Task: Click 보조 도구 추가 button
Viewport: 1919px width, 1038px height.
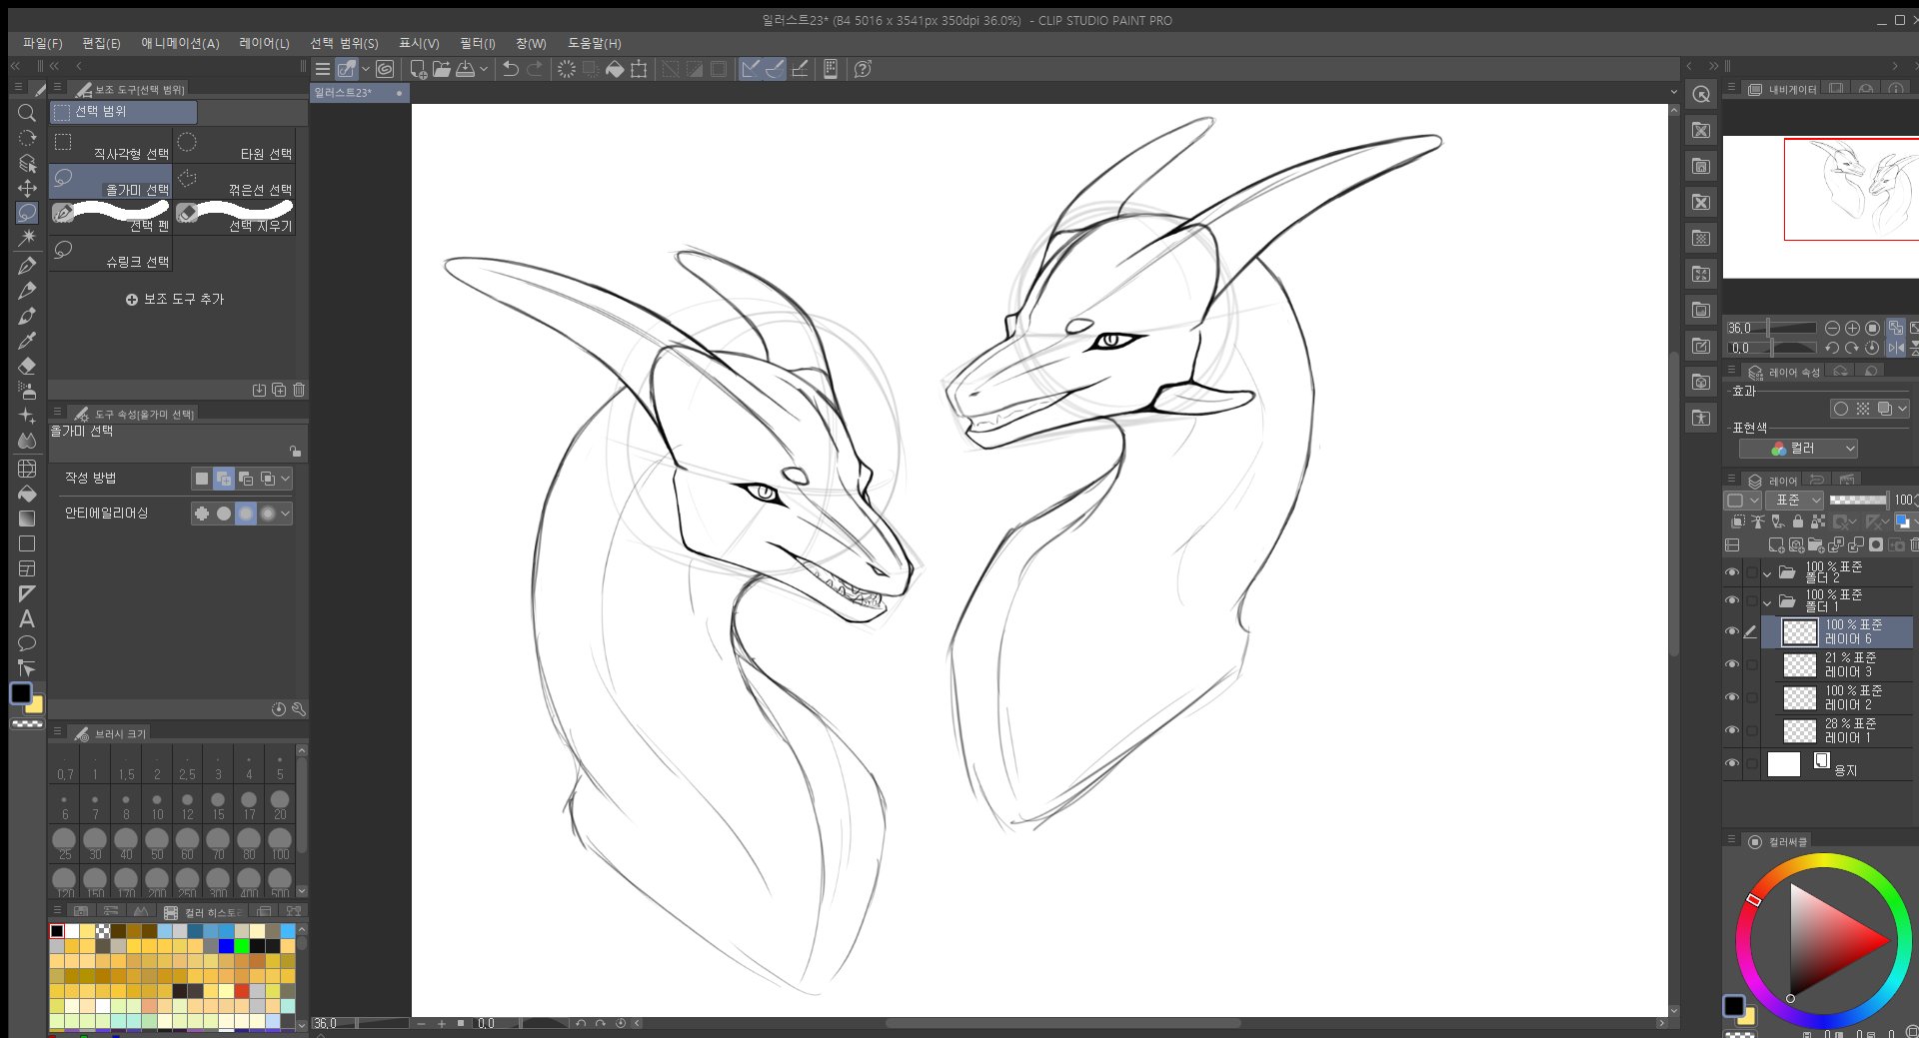Action: pos(175,299)
